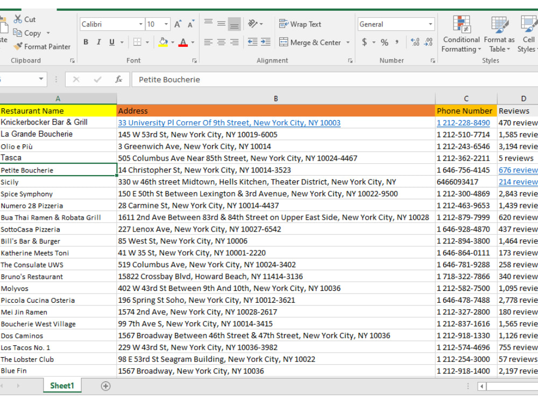Open the Calibri font name dropdown
Image resolution: width=538 pixels, height=404 pixels.
[140, 24]
